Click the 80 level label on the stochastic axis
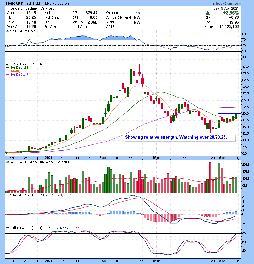254x264 pixels. click(x=244, y=233)
